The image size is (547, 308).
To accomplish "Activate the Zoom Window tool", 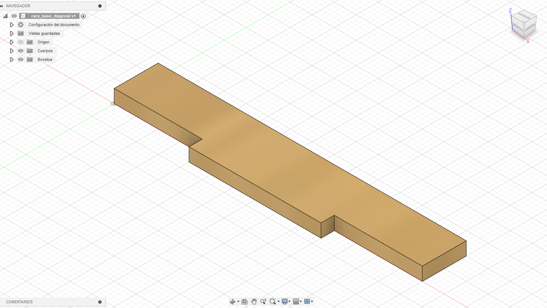I will click(272, 301).
